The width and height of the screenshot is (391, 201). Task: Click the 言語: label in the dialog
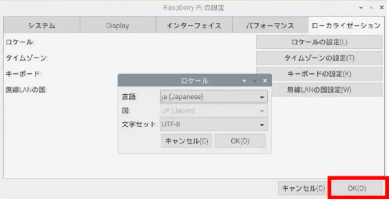(x=129, y=97)
